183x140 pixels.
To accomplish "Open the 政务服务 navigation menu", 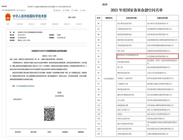I will point(55,24).
